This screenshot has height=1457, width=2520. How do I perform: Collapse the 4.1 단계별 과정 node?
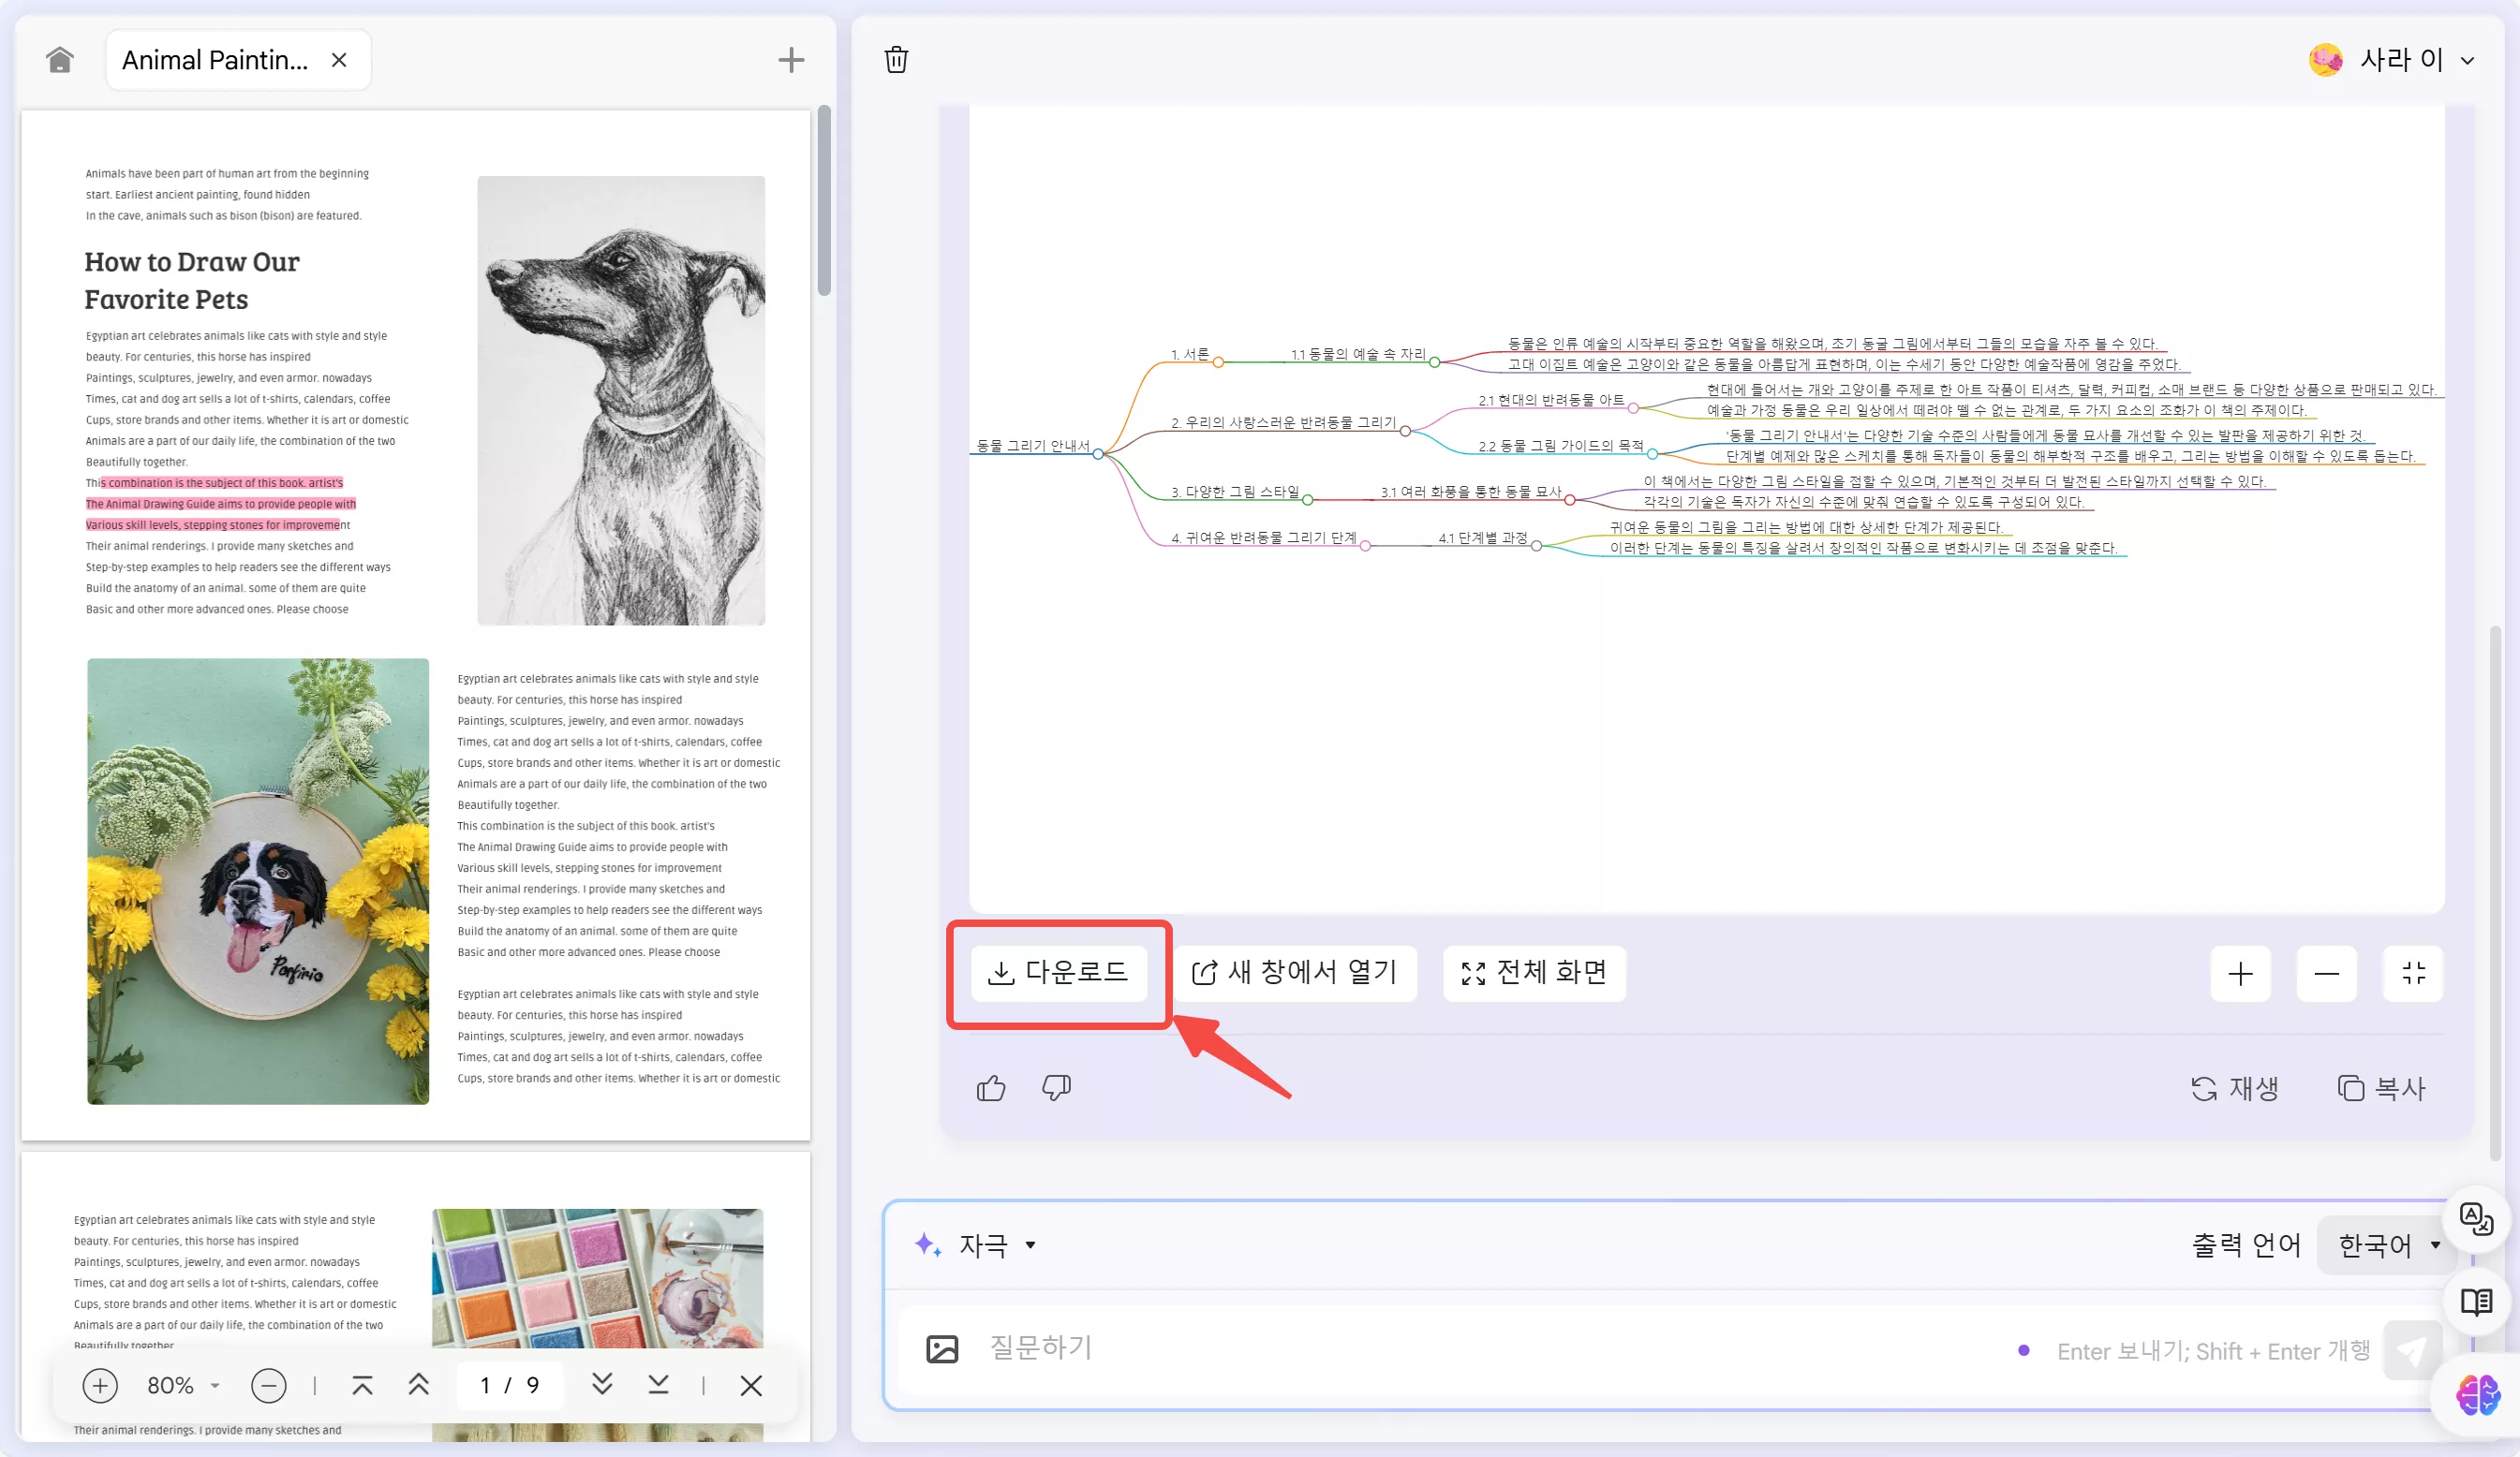(x=1536, y=546)
